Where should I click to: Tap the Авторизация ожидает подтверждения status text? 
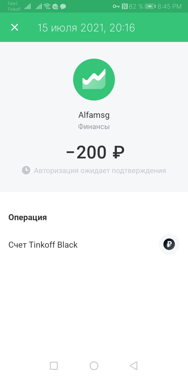point(100,171)
